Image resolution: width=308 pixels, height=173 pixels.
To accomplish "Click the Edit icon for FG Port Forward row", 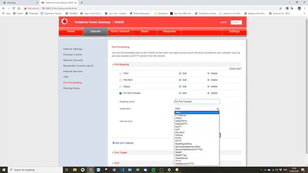I will (x=180, y=93).
